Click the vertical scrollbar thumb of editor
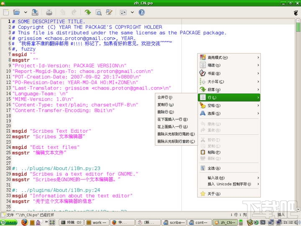The height and width of the screenshot is (226, 301). coord(298,27)
